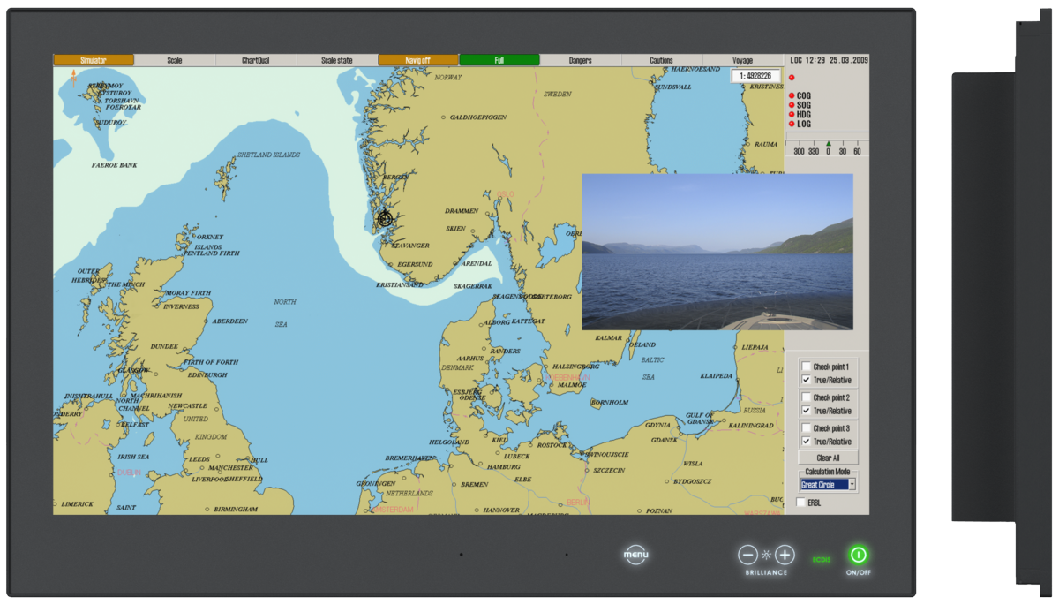Click the own-ship target symbol near Stavanger

click(x=385, y=218)
